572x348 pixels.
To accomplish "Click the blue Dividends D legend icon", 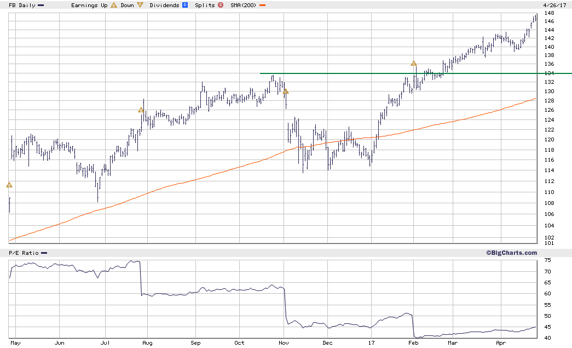I will tap(185, 5).
